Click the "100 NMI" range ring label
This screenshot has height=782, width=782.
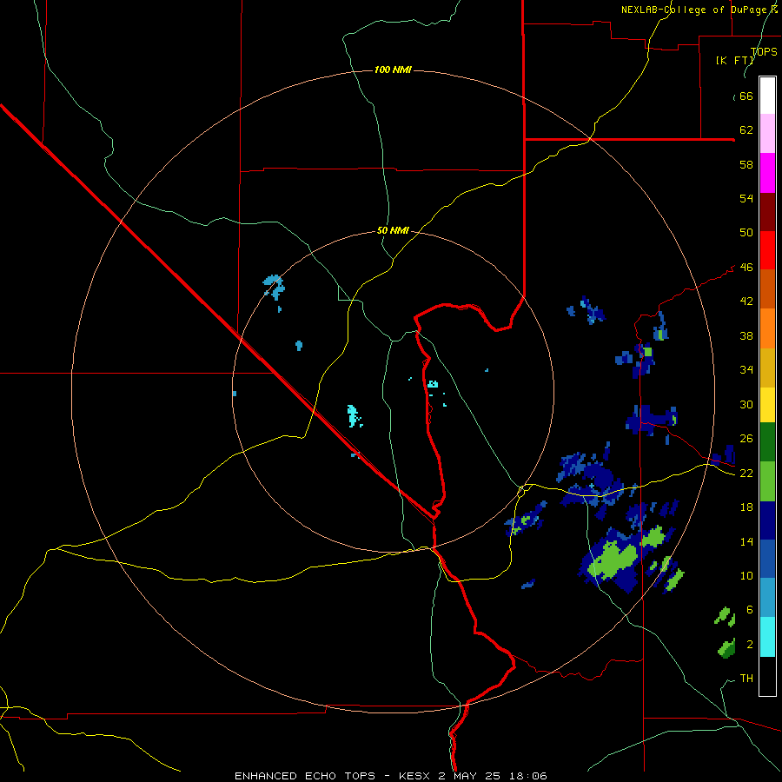(393, 70)
